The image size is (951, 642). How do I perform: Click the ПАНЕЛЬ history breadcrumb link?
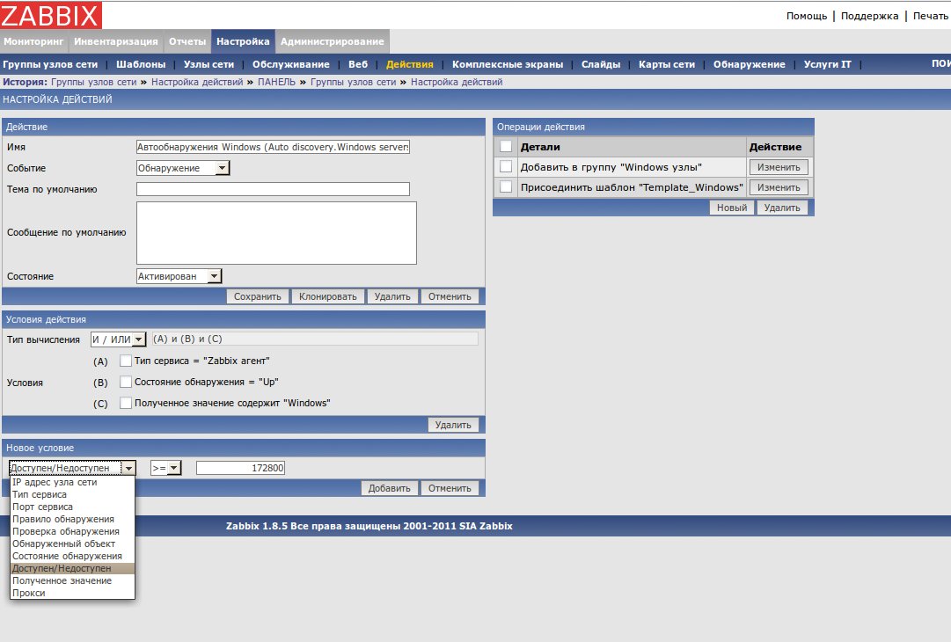coord(276,82)
